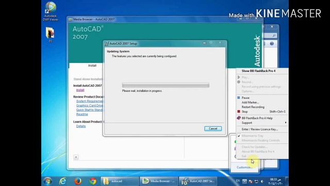
Task: Open the System Requirements link
Action: click(89, 101)
